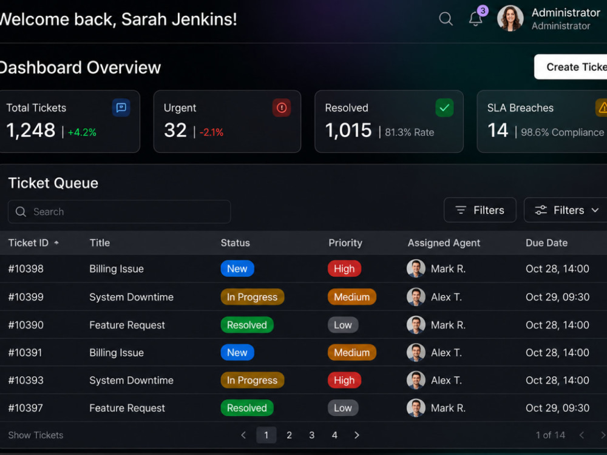Click Mark R. avatar on ticket #10398

[x=416, y=269]
